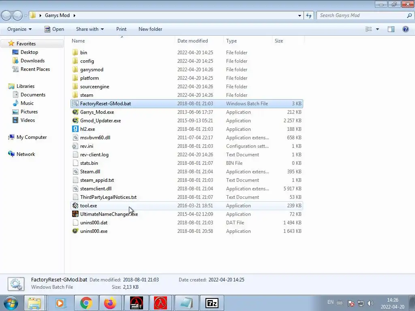This screenshot has height=311, width=415.
Task: Click the steam folder icon
Action: point(75,95)
